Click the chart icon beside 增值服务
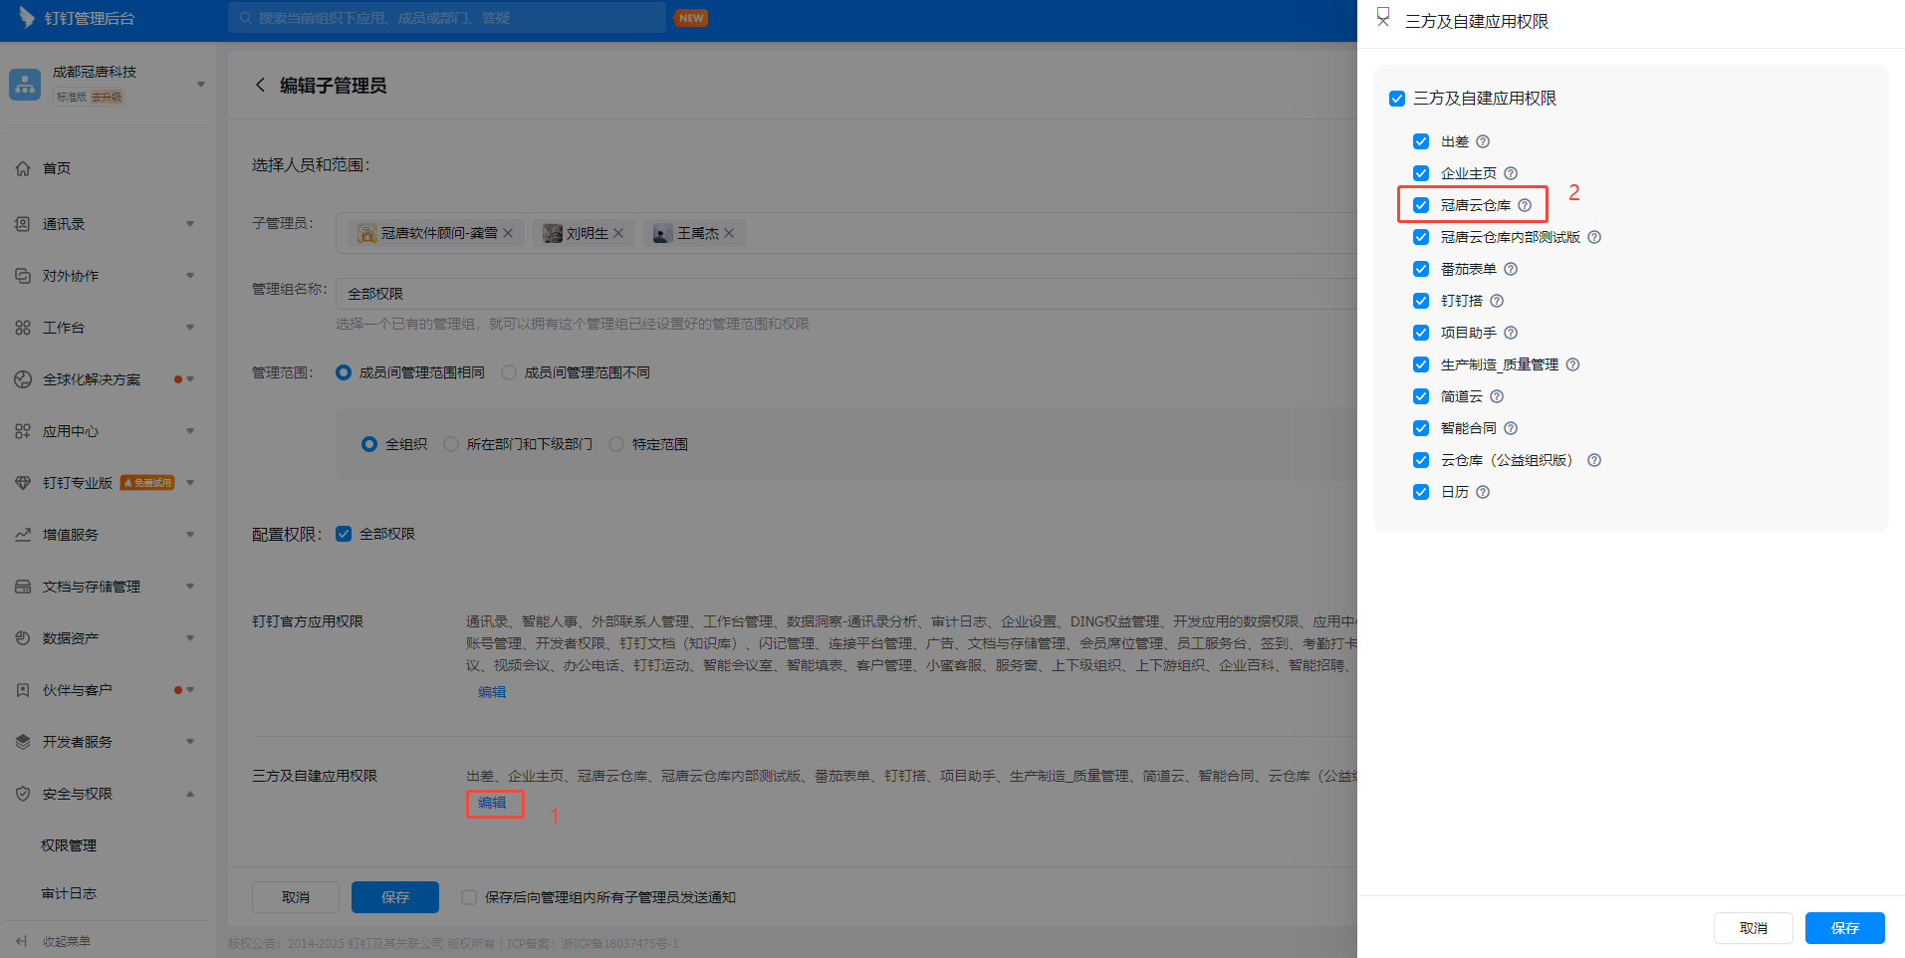Image resolution: width=1905 pixels, height=958 pixels. tap(23, 535)
